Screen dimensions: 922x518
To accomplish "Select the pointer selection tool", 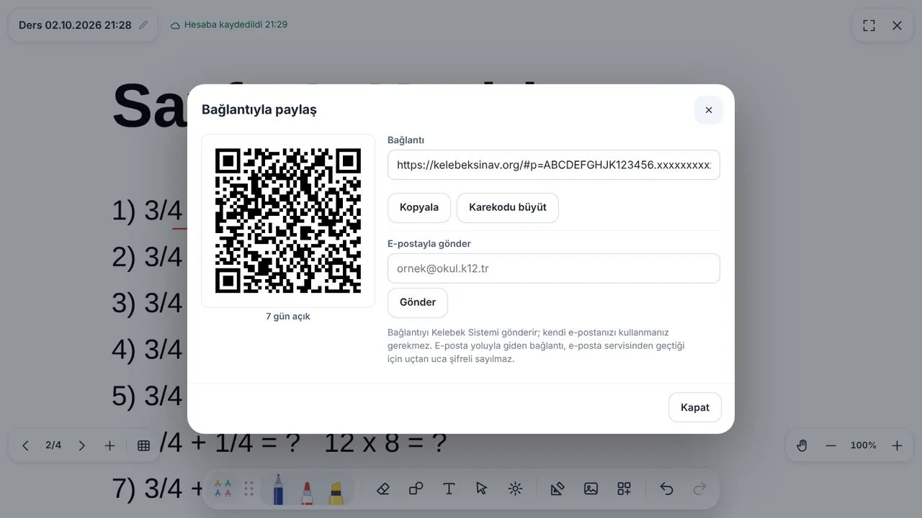I will [x=482, y=489].
